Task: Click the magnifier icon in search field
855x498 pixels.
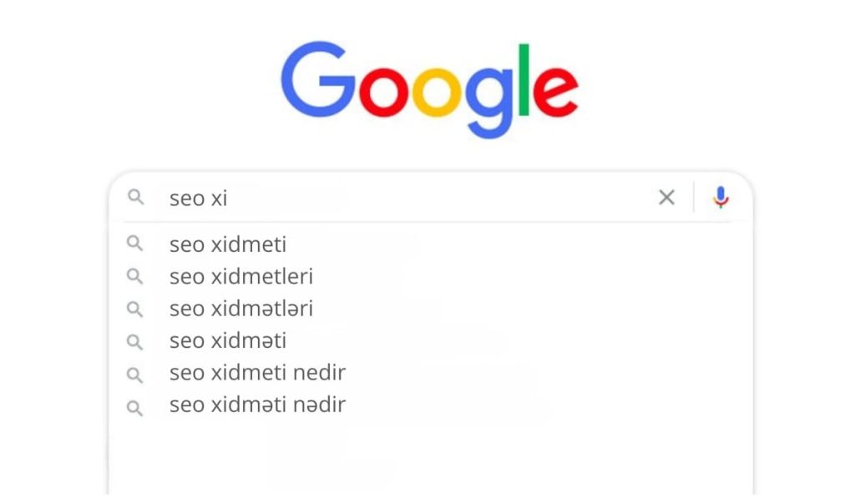Action: coord(135,198)
